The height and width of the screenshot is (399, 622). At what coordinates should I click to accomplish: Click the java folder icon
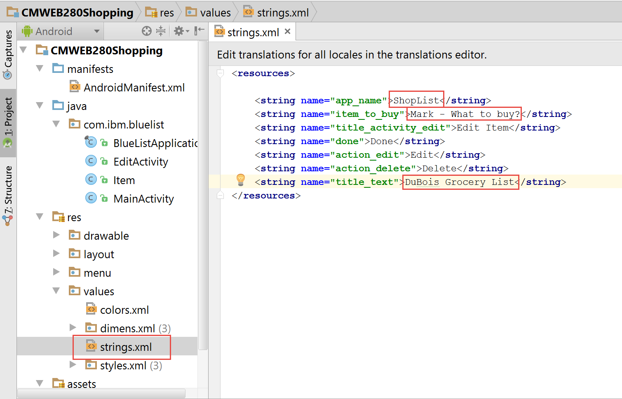pyautogui.click(x=58, y=105)
